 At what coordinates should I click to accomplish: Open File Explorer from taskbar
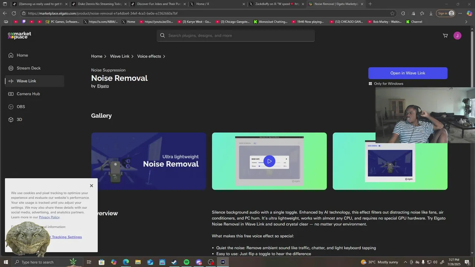point(138,262)
